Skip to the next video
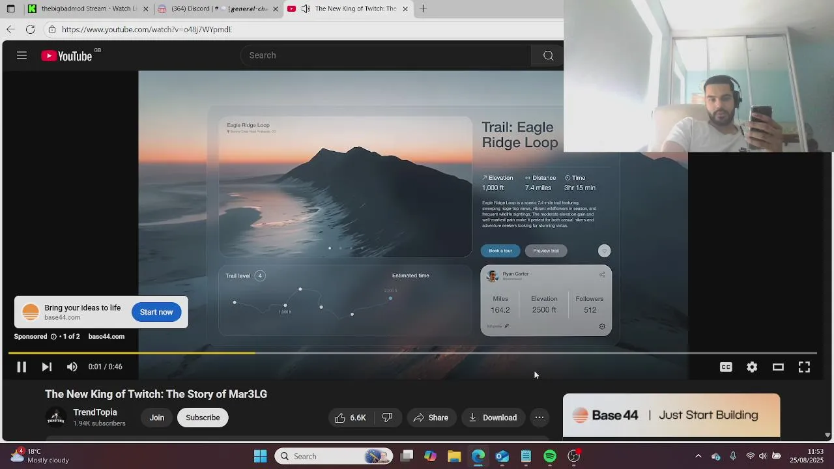This screenshot has width=834, height=469. click(47, 367)
